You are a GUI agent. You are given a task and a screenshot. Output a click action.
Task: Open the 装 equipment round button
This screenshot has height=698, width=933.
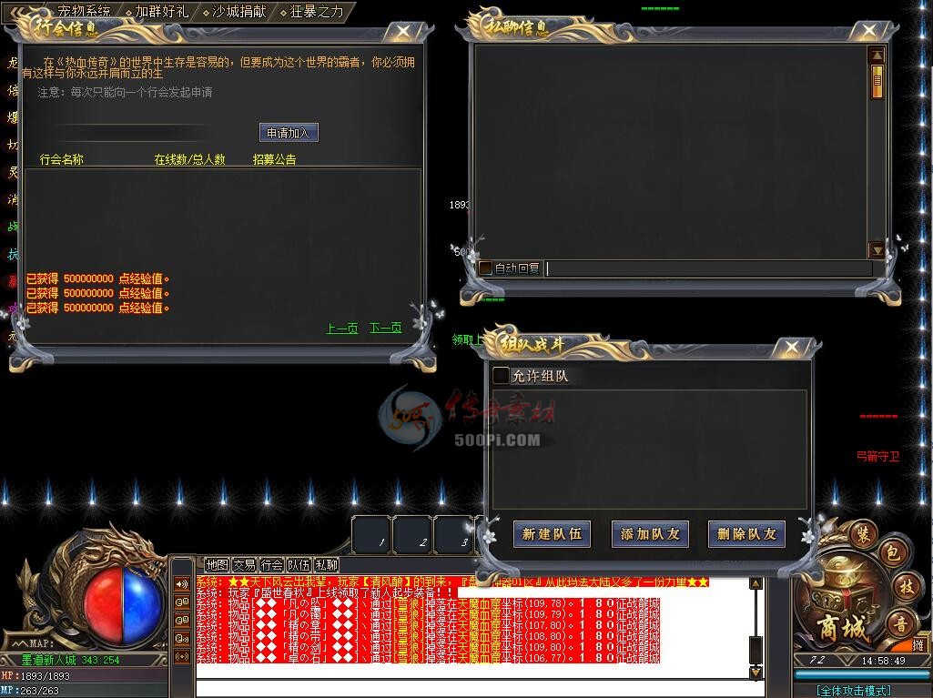pos(862,533)
